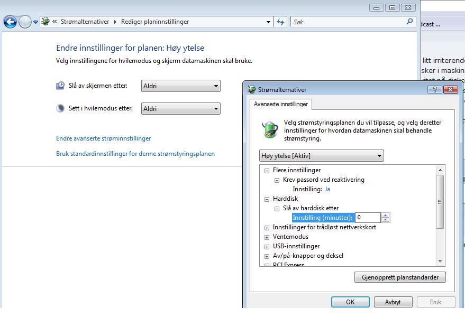Click the Avbryt button
This screenshot has height=317, width=465.
pos(393,302)
